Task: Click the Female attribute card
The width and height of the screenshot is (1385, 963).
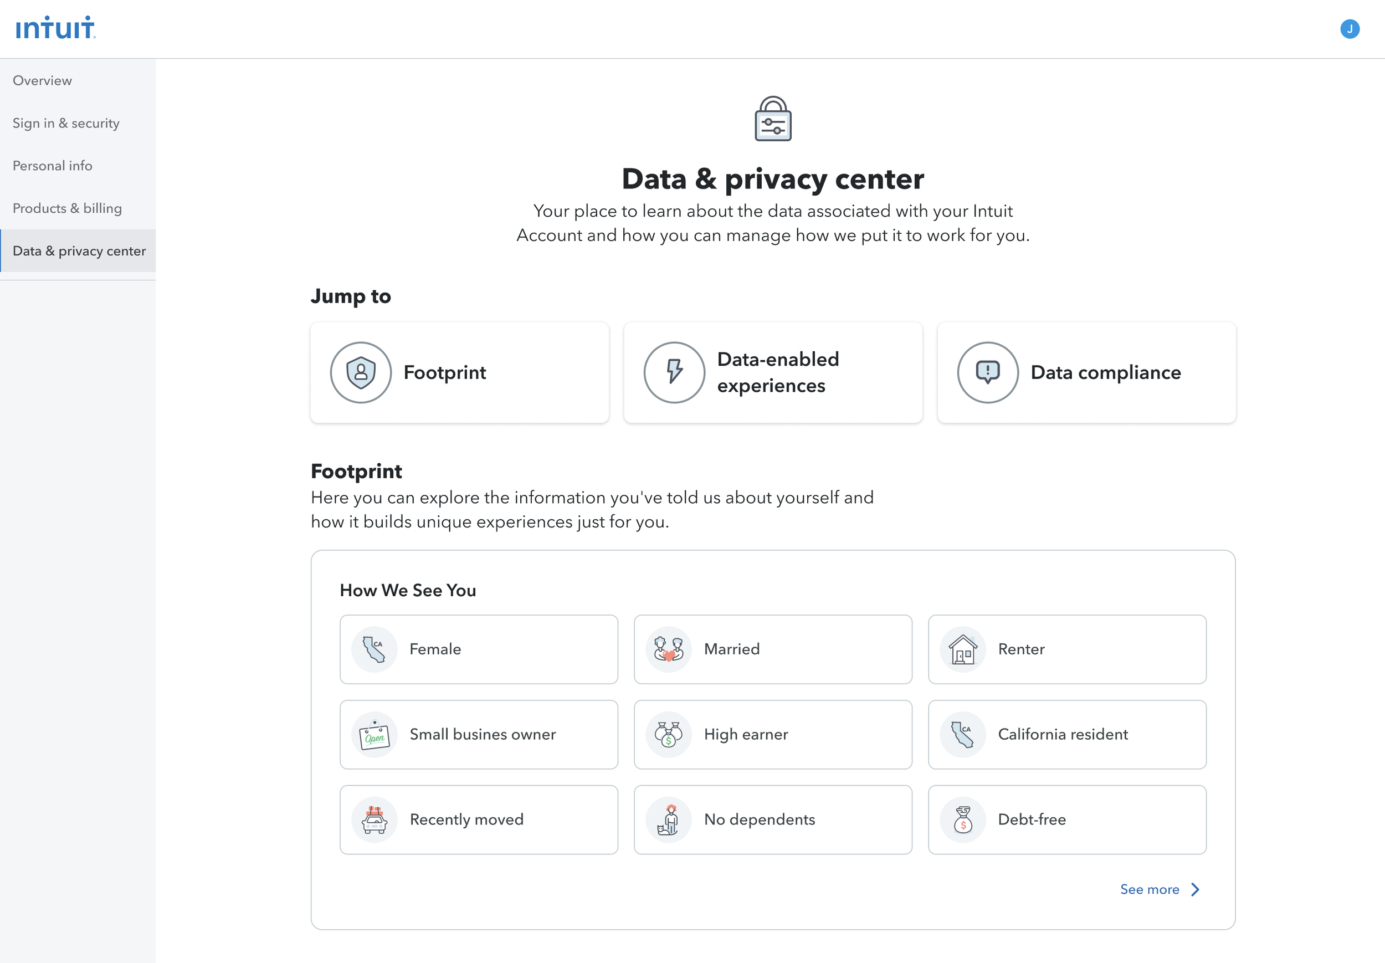Action: (478, 649)
